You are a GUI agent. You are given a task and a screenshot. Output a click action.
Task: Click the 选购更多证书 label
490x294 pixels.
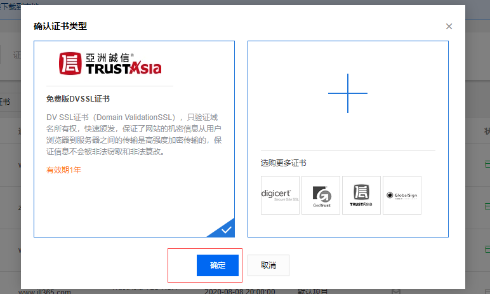click(284, 163)
